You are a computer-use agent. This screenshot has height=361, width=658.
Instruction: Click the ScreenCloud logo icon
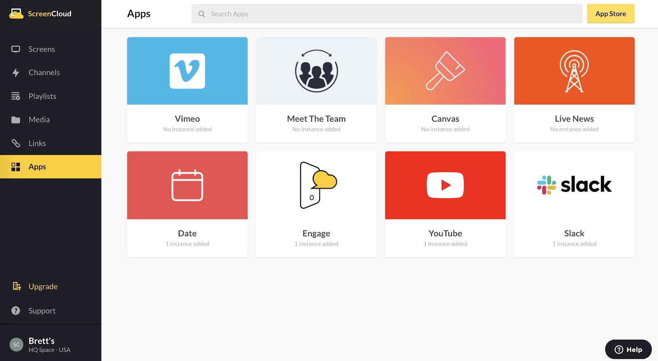click(x=16, y=14)
